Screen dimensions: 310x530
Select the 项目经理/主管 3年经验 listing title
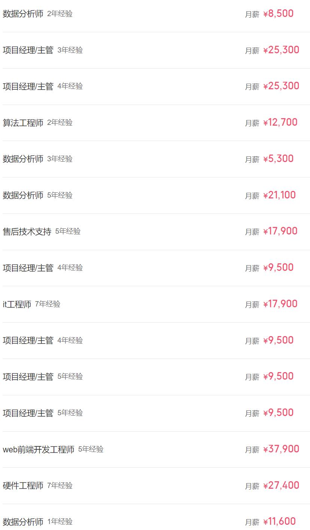pyautogui.click(x=28, y=50)
